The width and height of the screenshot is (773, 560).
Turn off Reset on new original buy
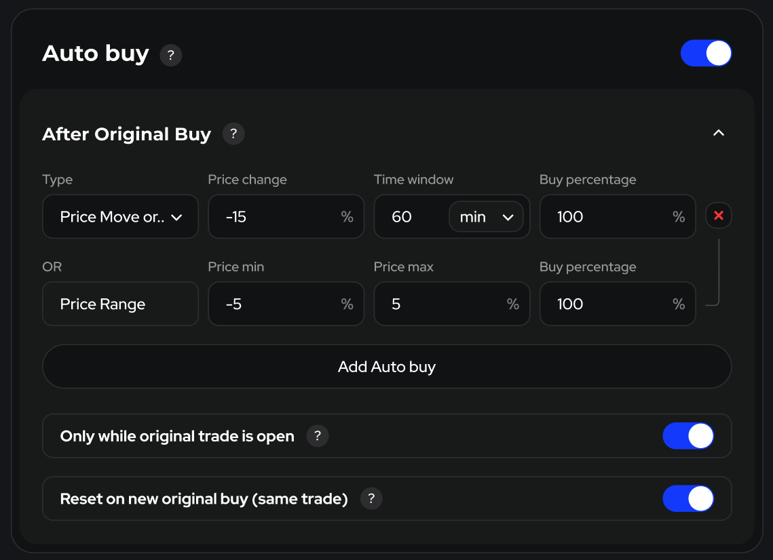tap(688, 499)
